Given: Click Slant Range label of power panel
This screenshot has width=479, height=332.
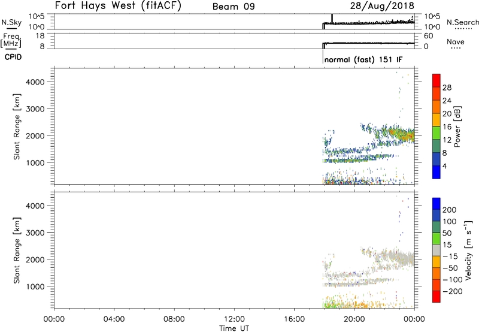Looking at the screenshot, I should pos(16,126).
